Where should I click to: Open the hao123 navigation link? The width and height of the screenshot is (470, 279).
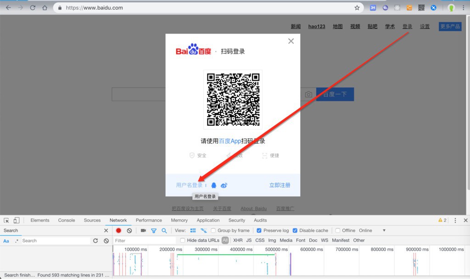coord(317,26)
